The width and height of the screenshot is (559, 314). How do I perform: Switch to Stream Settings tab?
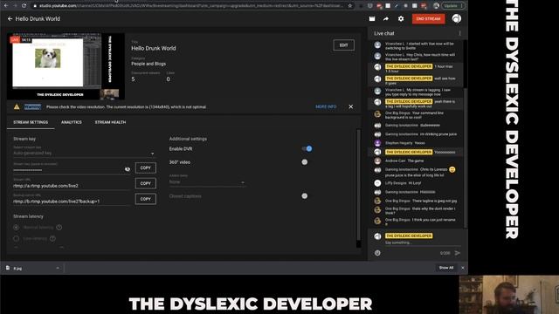[31, 122]
